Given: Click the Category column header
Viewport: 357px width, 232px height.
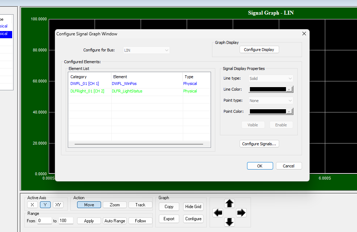Looking at the screenshot, I should [x=90, y=77].
